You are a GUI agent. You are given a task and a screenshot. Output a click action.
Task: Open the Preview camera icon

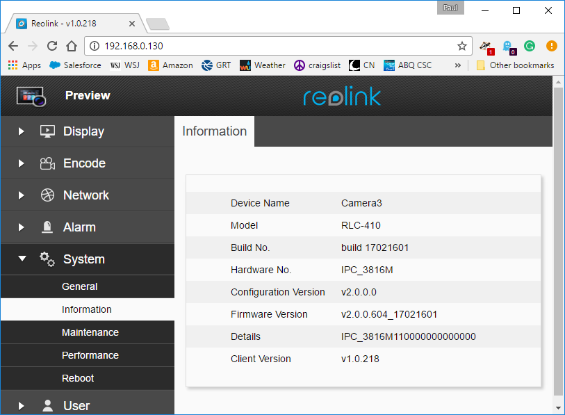pyautogui.click(x=31, y=96)
